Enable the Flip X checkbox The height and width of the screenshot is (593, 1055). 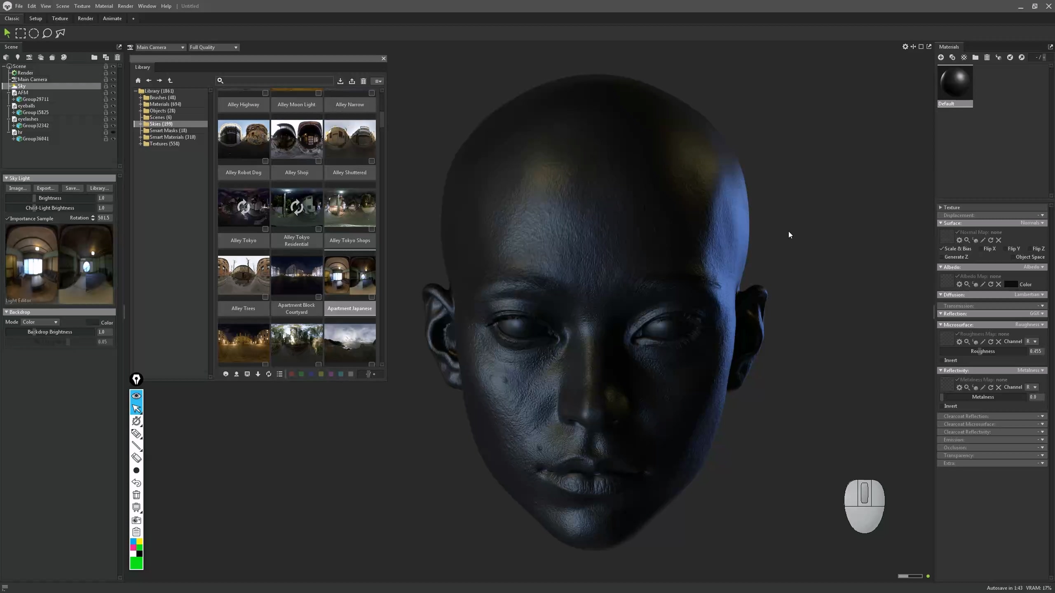click(x=981, y=249)
